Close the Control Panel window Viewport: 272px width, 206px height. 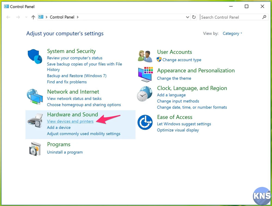(262, 7)
